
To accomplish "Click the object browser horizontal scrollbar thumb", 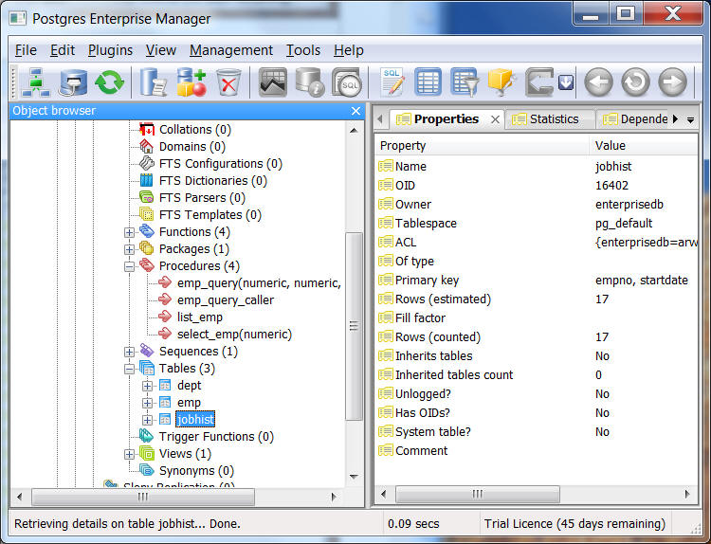I will point(143,497).
